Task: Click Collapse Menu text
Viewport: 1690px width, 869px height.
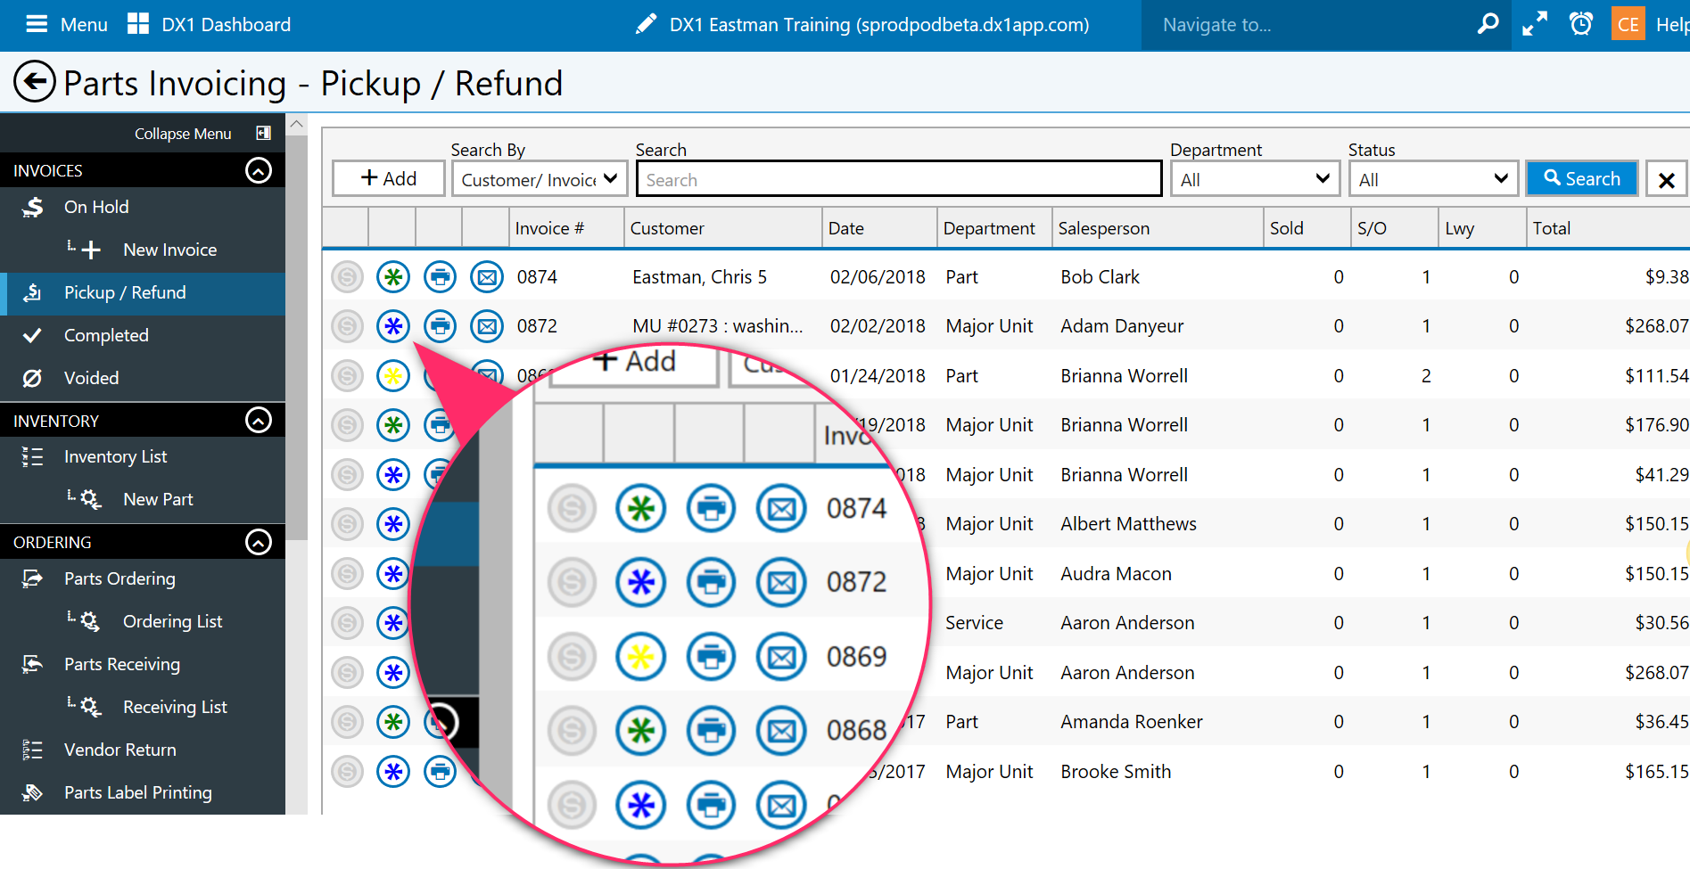Action: [x=183, y=134]
